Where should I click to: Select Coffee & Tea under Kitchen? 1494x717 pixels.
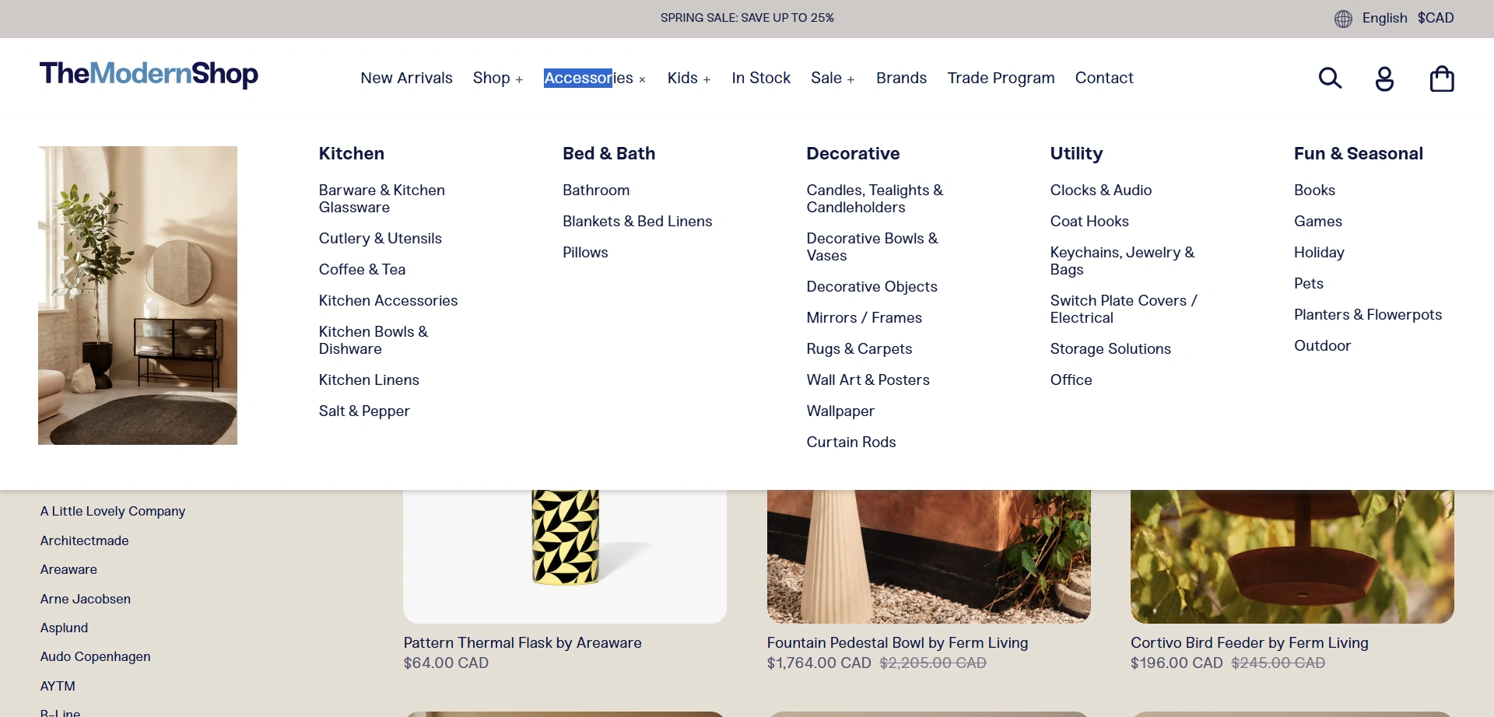(x=362, y=270)
